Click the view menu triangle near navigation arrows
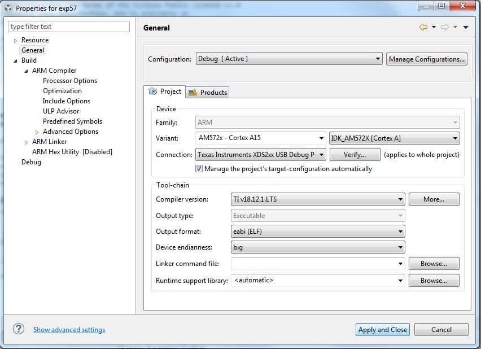The height and width of the screenshot is (349, 481). tap(465, 27)
